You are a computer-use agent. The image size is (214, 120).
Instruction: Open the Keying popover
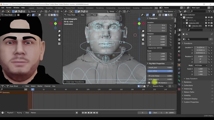(x=20, y=113)
